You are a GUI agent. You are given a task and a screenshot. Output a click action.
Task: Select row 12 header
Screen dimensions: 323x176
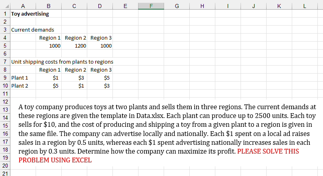[x=5, y=102]
